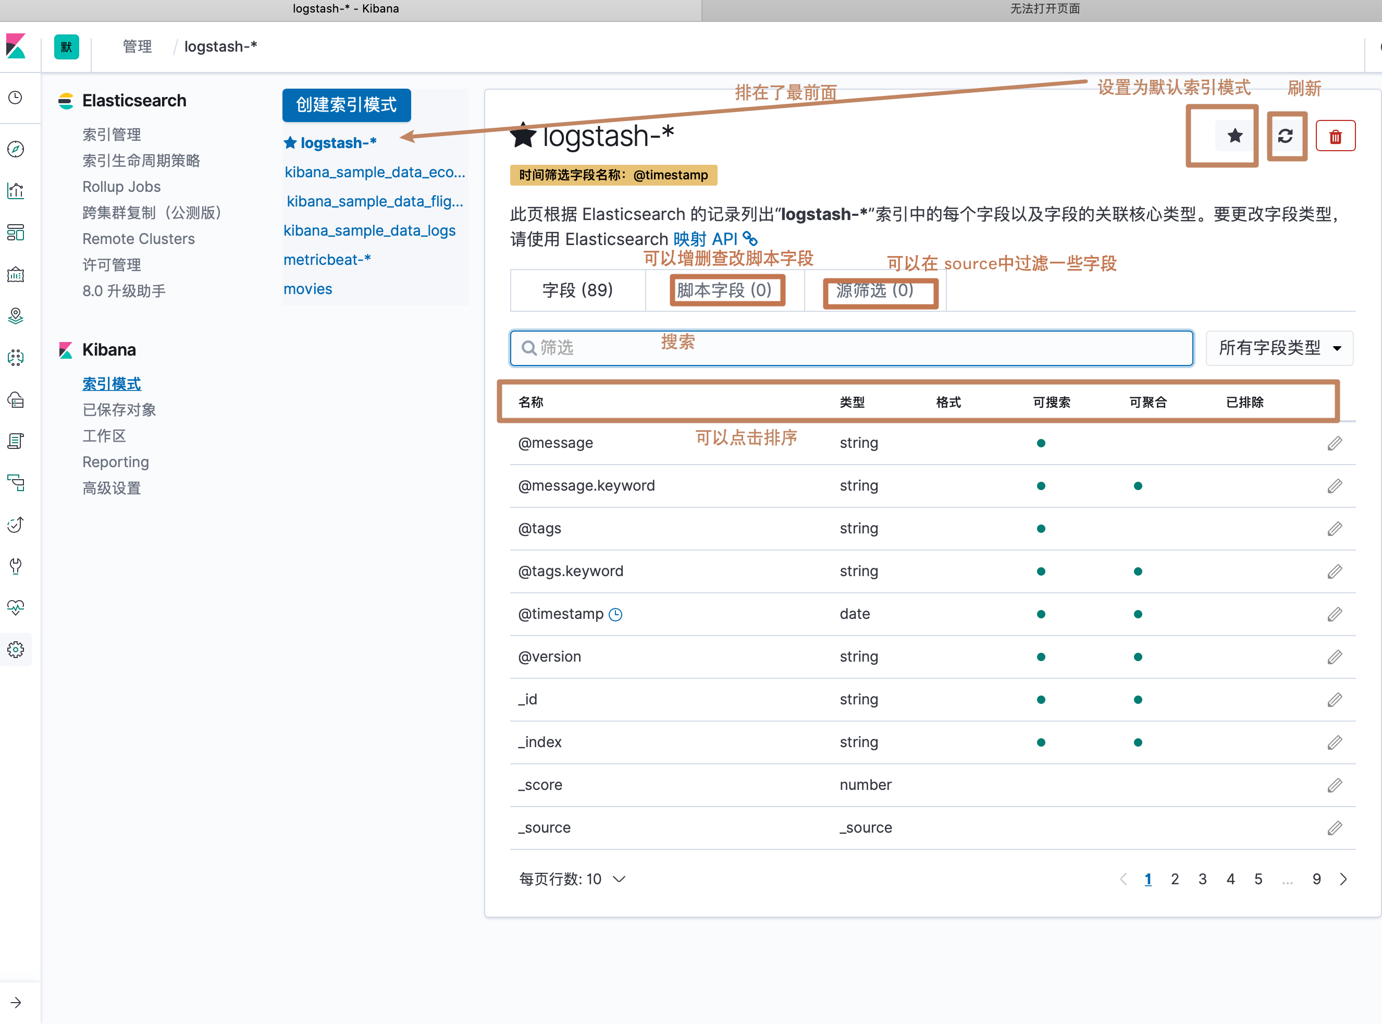Click the 筛选 search field

[850, 348]
